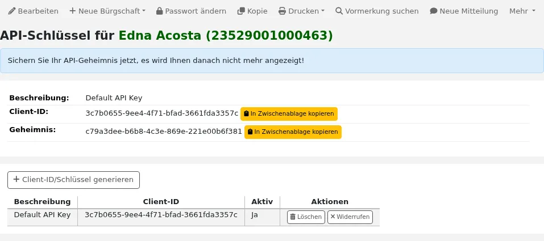Click the speech bubble icon for Neue Mitteilung
The height and width of the screenshot is (241, 544).
433,11
